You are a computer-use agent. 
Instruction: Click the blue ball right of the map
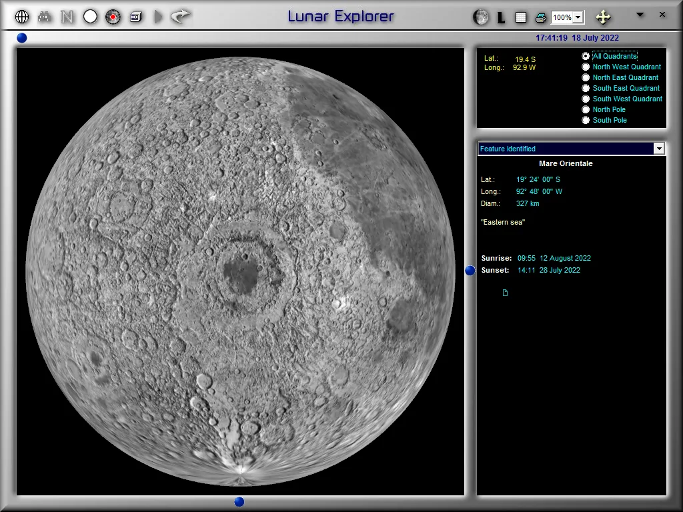pyautogui.click(x=470, y=271)
